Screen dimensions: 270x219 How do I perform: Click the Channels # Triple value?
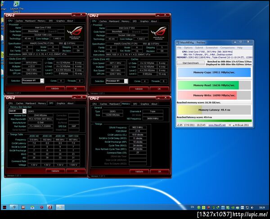(x=153, y=111)
